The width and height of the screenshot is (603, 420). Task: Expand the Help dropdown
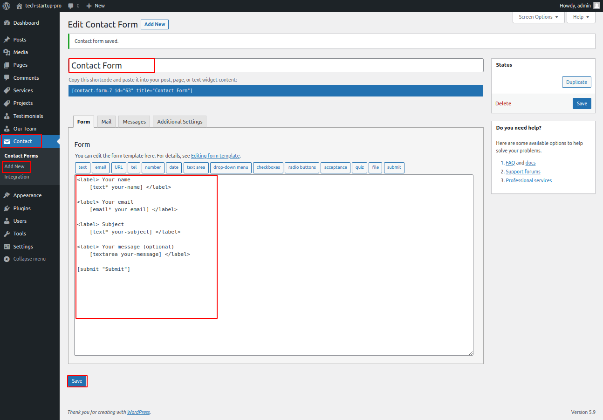click(x=581, y=17)
